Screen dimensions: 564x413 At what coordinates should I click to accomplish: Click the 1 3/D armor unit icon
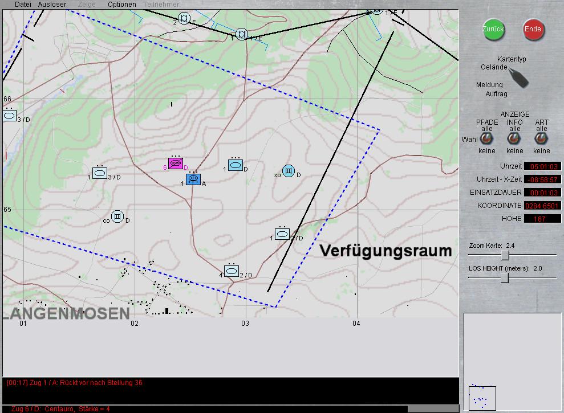point(100,173)
